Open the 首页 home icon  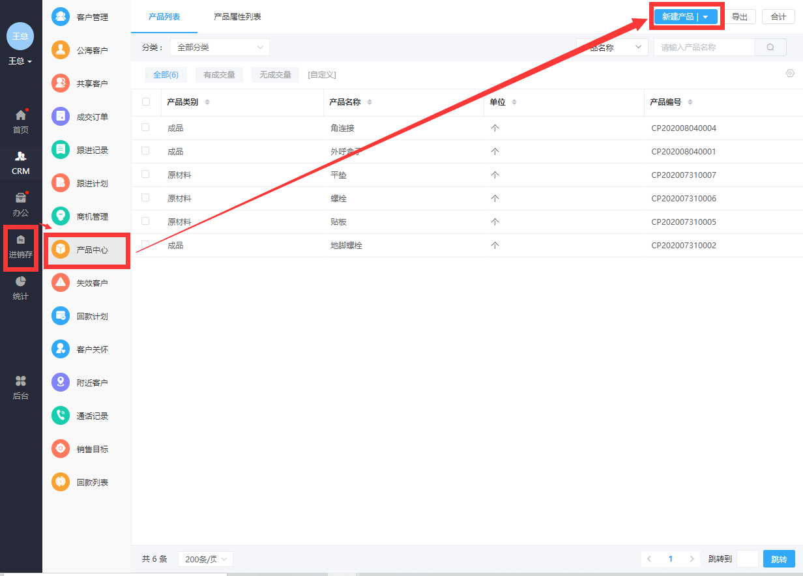(21, 115)
